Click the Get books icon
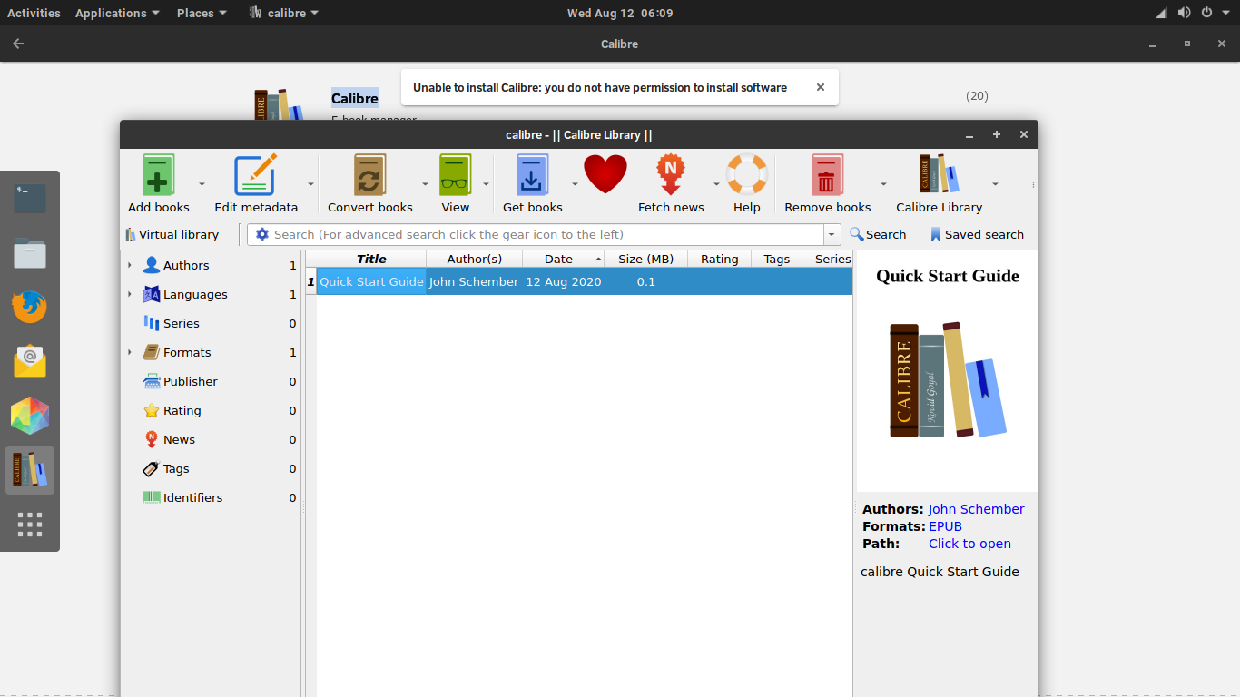The width and height of the screenshot is (1240, 697). click(x=532, y=174)
